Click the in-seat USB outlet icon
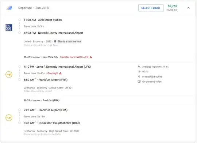The height and width of the screenshot is (143, 197). click(139, 76)
